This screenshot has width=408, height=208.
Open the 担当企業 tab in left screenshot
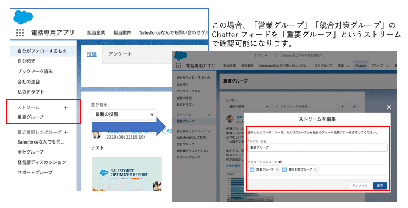(96, 33)
